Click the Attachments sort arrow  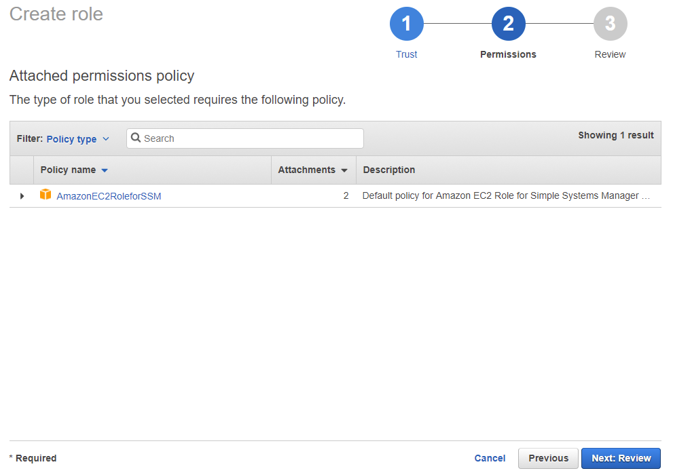[x=344, y=170]
